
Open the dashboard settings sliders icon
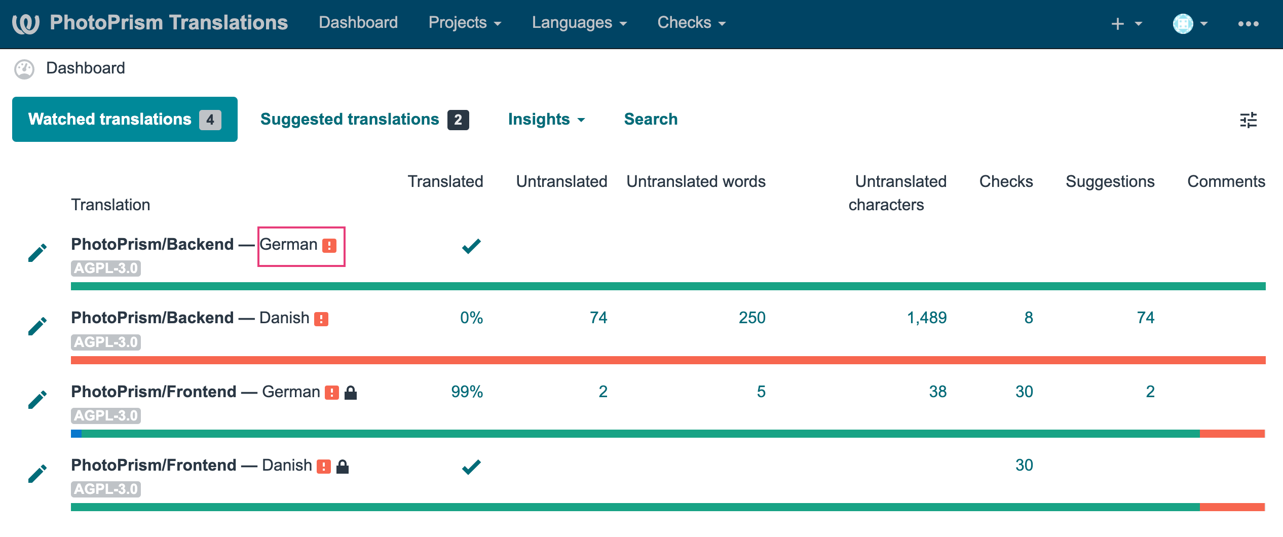(x=1248, y=120)
